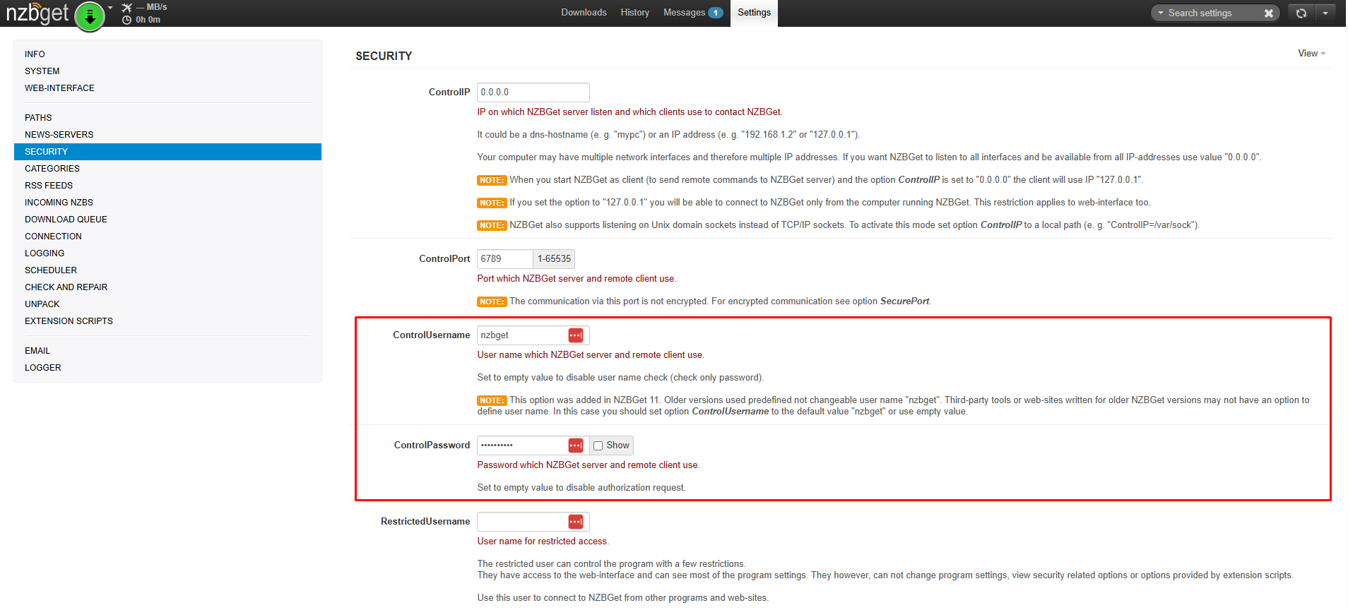
Task: Click the Settings tab
Action: pos(754,13)
